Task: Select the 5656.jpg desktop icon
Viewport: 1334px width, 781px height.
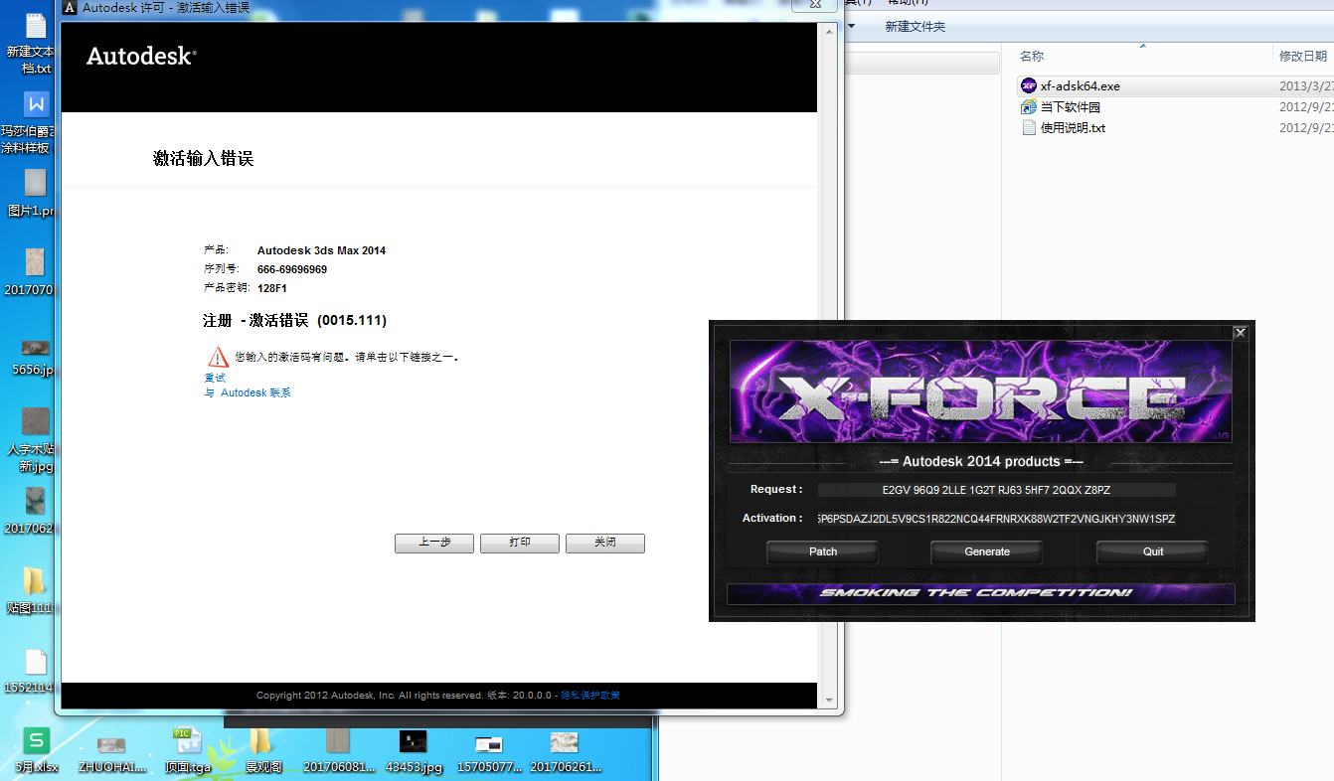Action: tap(35, 347)
